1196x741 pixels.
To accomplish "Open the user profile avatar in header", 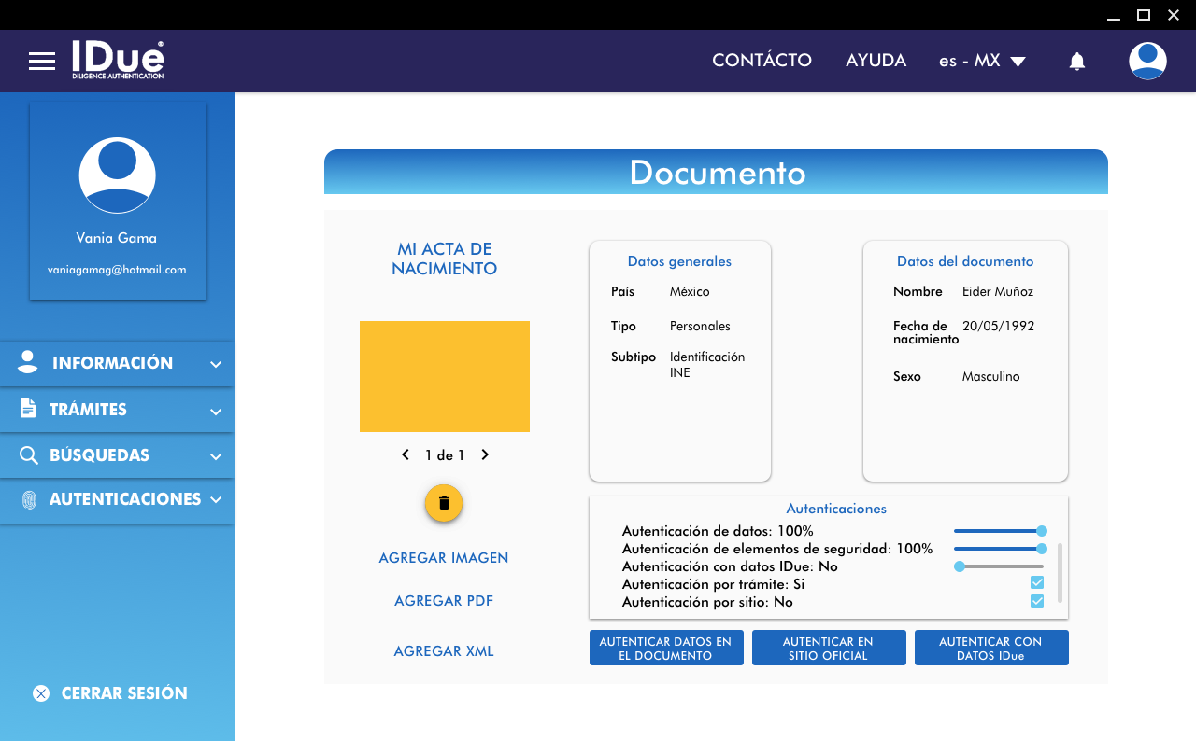I will 1146,61.
